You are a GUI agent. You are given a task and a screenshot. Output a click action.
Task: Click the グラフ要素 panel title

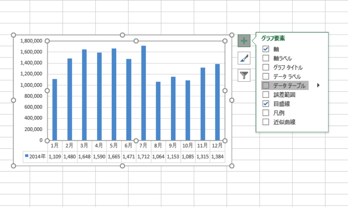[273, 38]
